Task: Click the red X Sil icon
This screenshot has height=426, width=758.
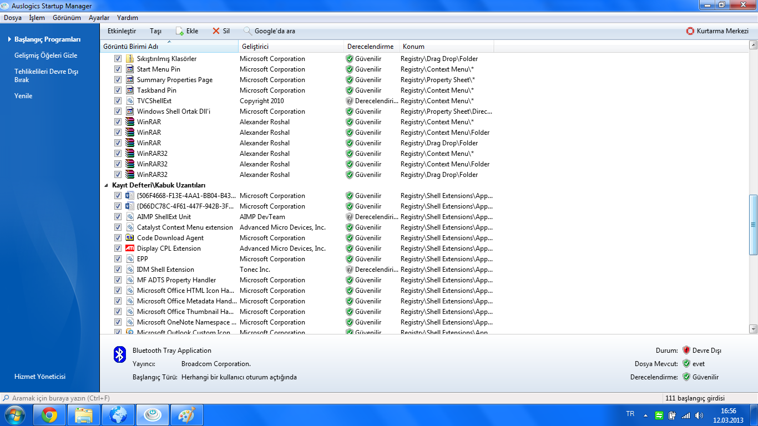Action: tap(216, 31)
